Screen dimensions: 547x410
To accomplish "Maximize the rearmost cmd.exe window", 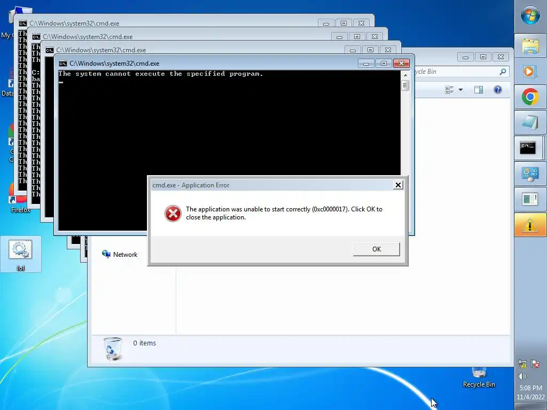I will [343, 23].
